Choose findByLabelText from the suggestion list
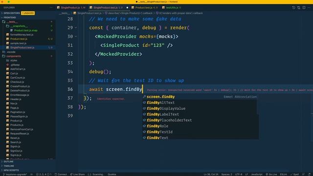313x176 pixels. click(200, 114)
